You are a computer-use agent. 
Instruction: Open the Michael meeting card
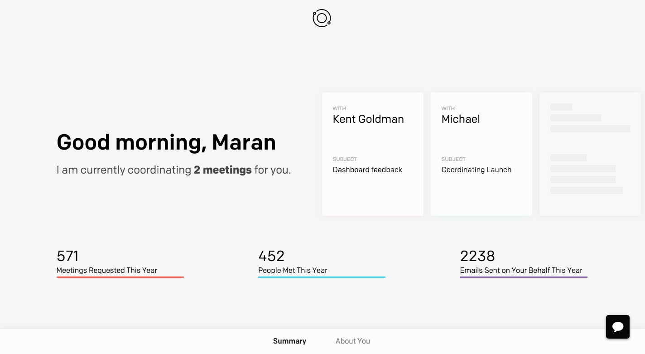pyautogui.click(x=481, y=154)
